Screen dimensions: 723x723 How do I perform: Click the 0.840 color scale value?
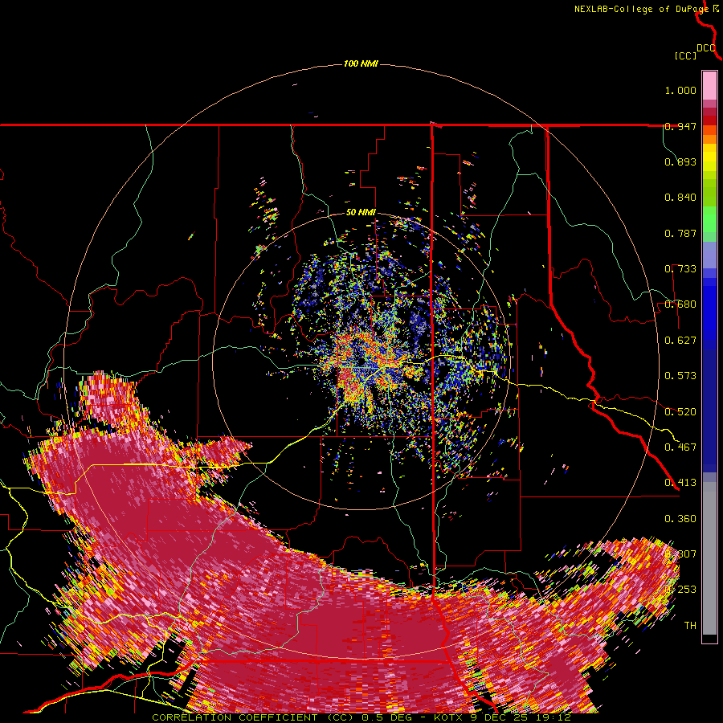pyautogui.click(x=680, y=198)
